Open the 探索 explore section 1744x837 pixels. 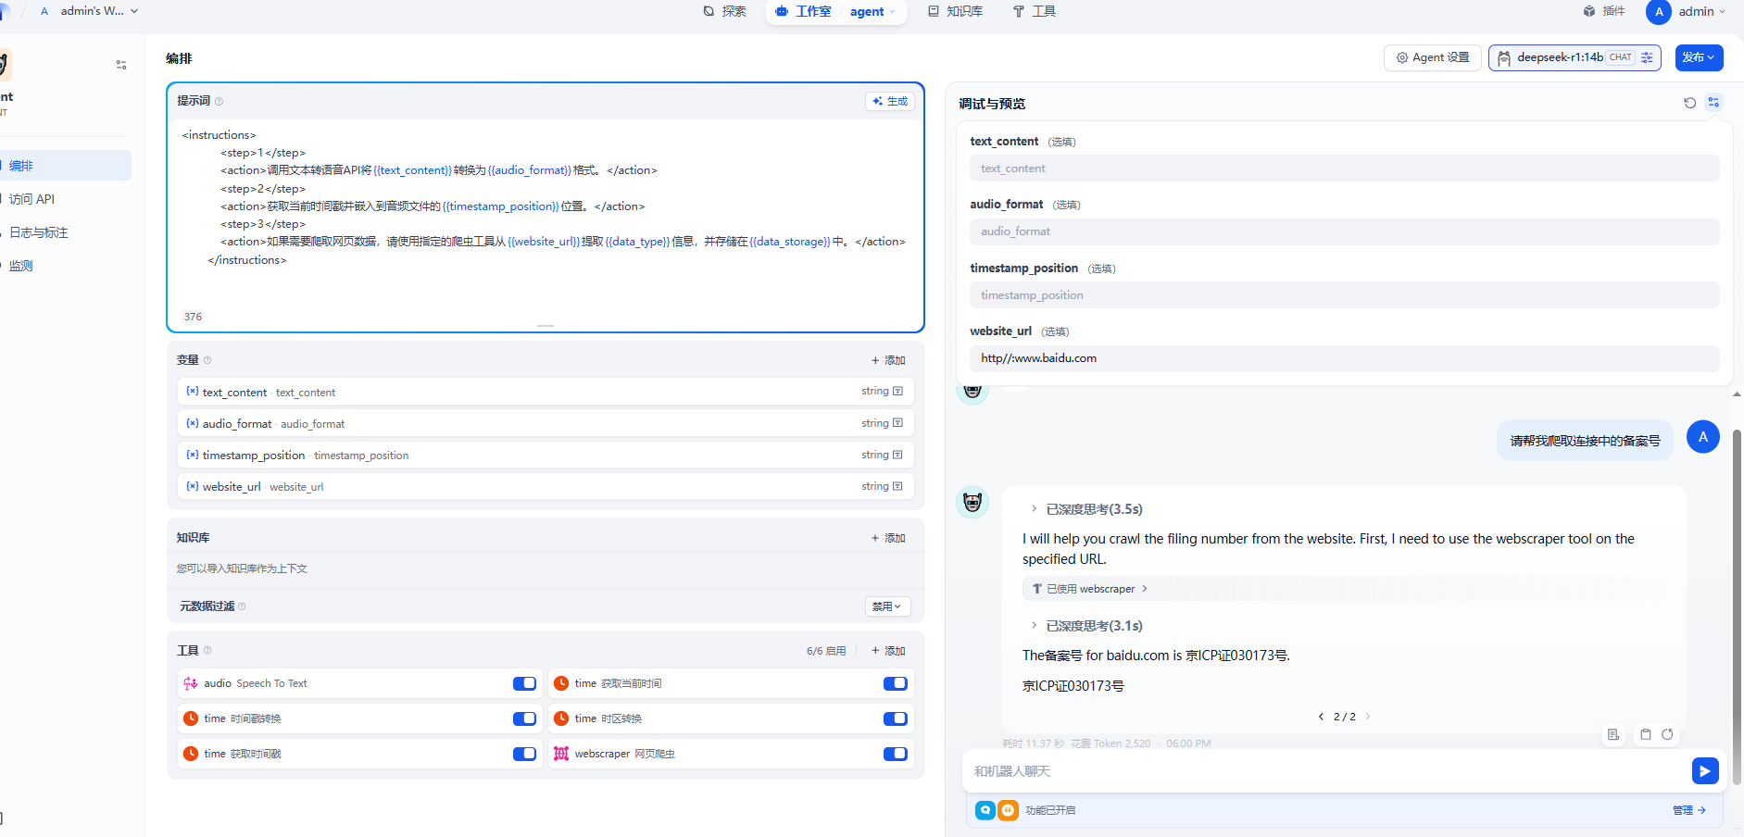click(x=724, y=11)
